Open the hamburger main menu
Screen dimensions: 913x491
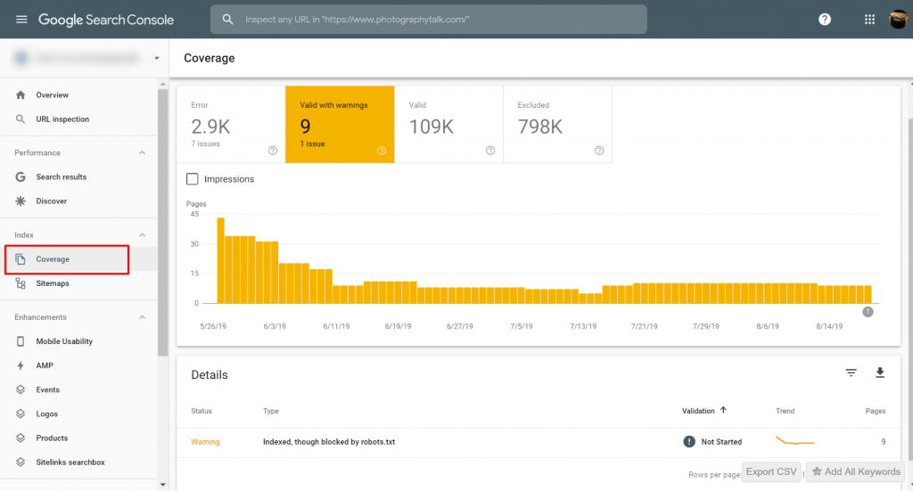(x=21, y=20)
